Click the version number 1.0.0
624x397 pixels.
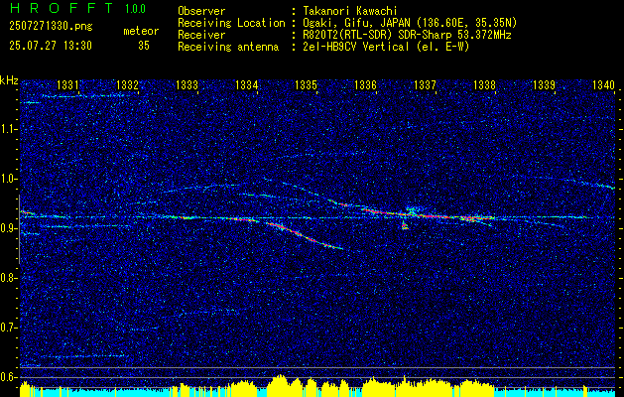coord(135,9)
